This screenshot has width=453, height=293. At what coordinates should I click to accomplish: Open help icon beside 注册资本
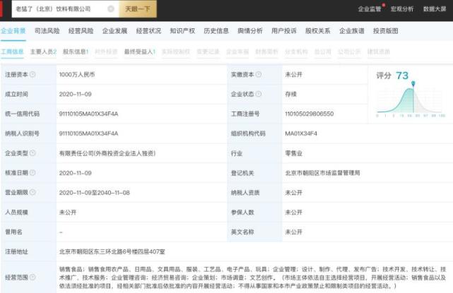coord(33,74)
